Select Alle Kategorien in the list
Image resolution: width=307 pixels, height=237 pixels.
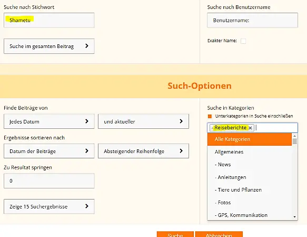(250, 139)
